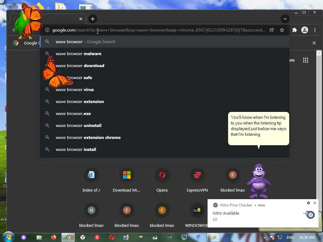The width and height of the screenshot is (323, 242).
Task: Open the network tray icon
Action: [x=280, y=238]
